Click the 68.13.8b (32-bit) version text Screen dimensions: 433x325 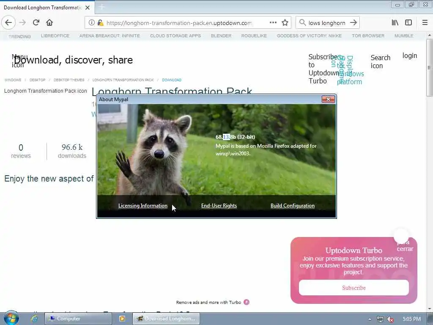(x=235, y=137)
